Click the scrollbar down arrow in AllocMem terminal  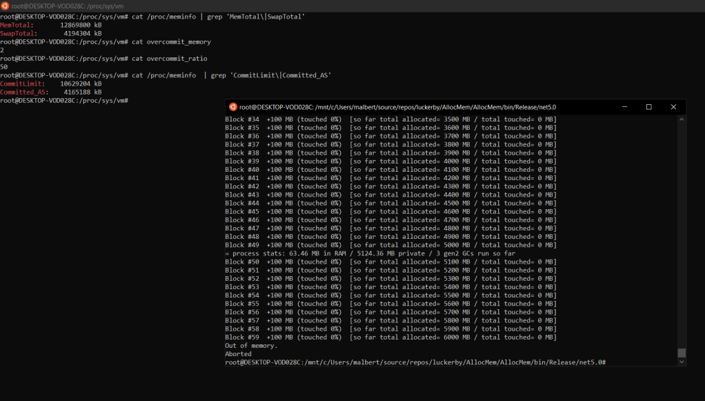(682, 362)
